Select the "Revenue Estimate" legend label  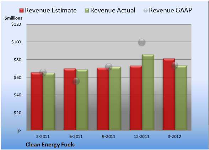51,10
